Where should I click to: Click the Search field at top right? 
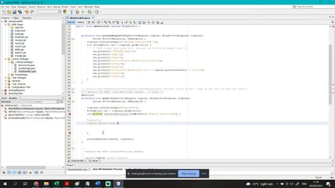(x=313, y=7)
